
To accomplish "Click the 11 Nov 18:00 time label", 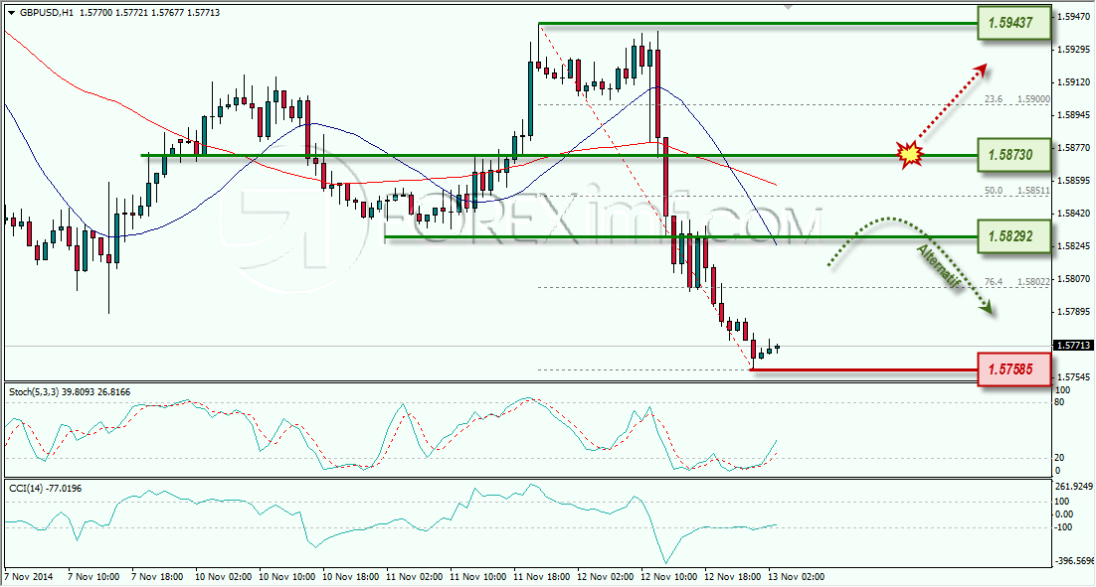I will [x=542, y=576].
